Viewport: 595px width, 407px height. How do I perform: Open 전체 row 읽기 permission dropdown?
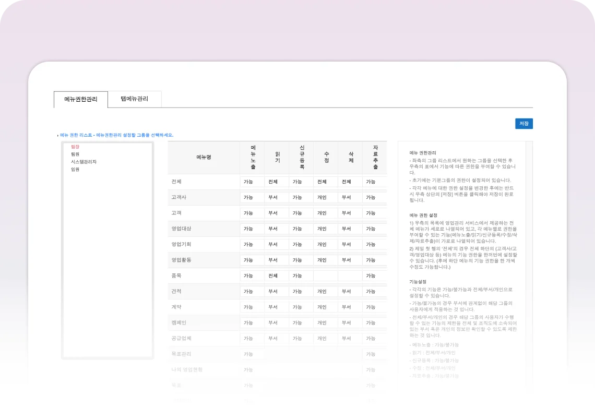tap(276, 182)
